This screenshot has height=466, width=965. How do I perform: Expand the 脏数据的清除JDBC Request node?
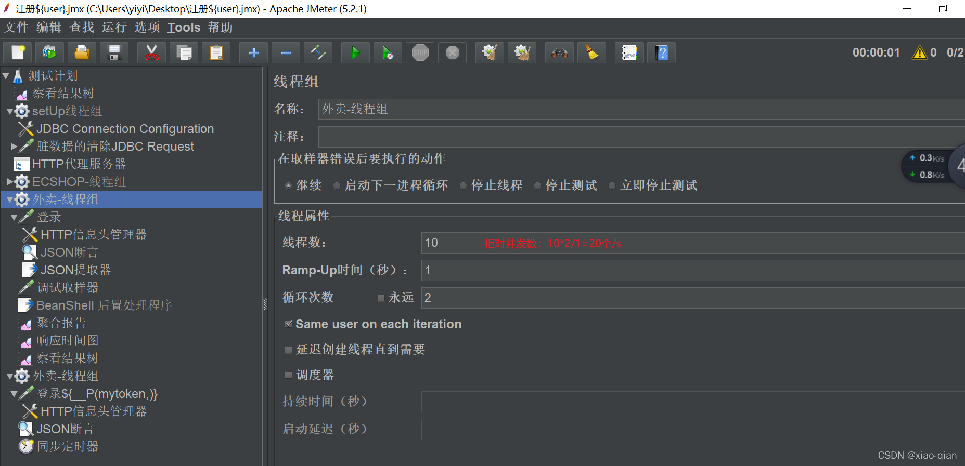[14, 147]
